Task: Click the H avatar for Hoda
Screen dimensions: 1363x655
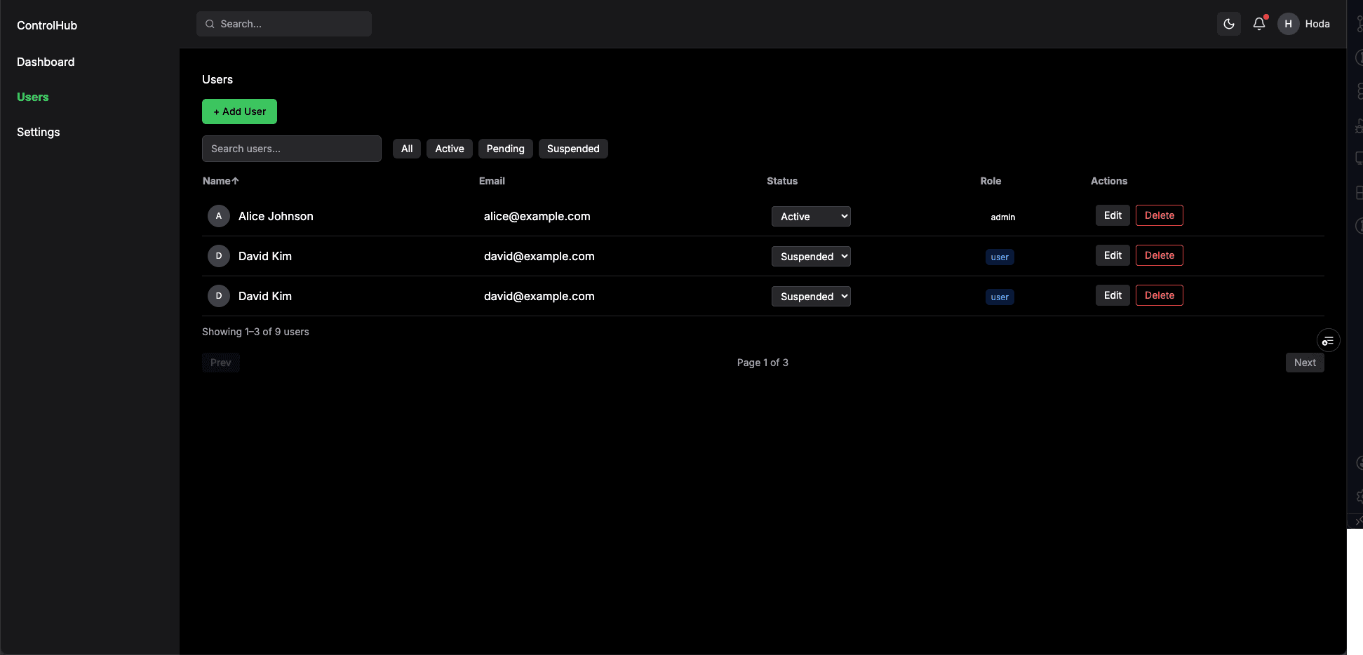Action: 1288,24
